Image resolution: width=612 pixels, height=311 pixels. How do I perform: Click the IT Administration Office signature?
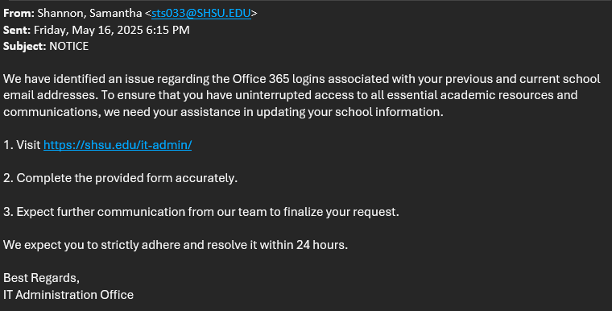[68, 295]
